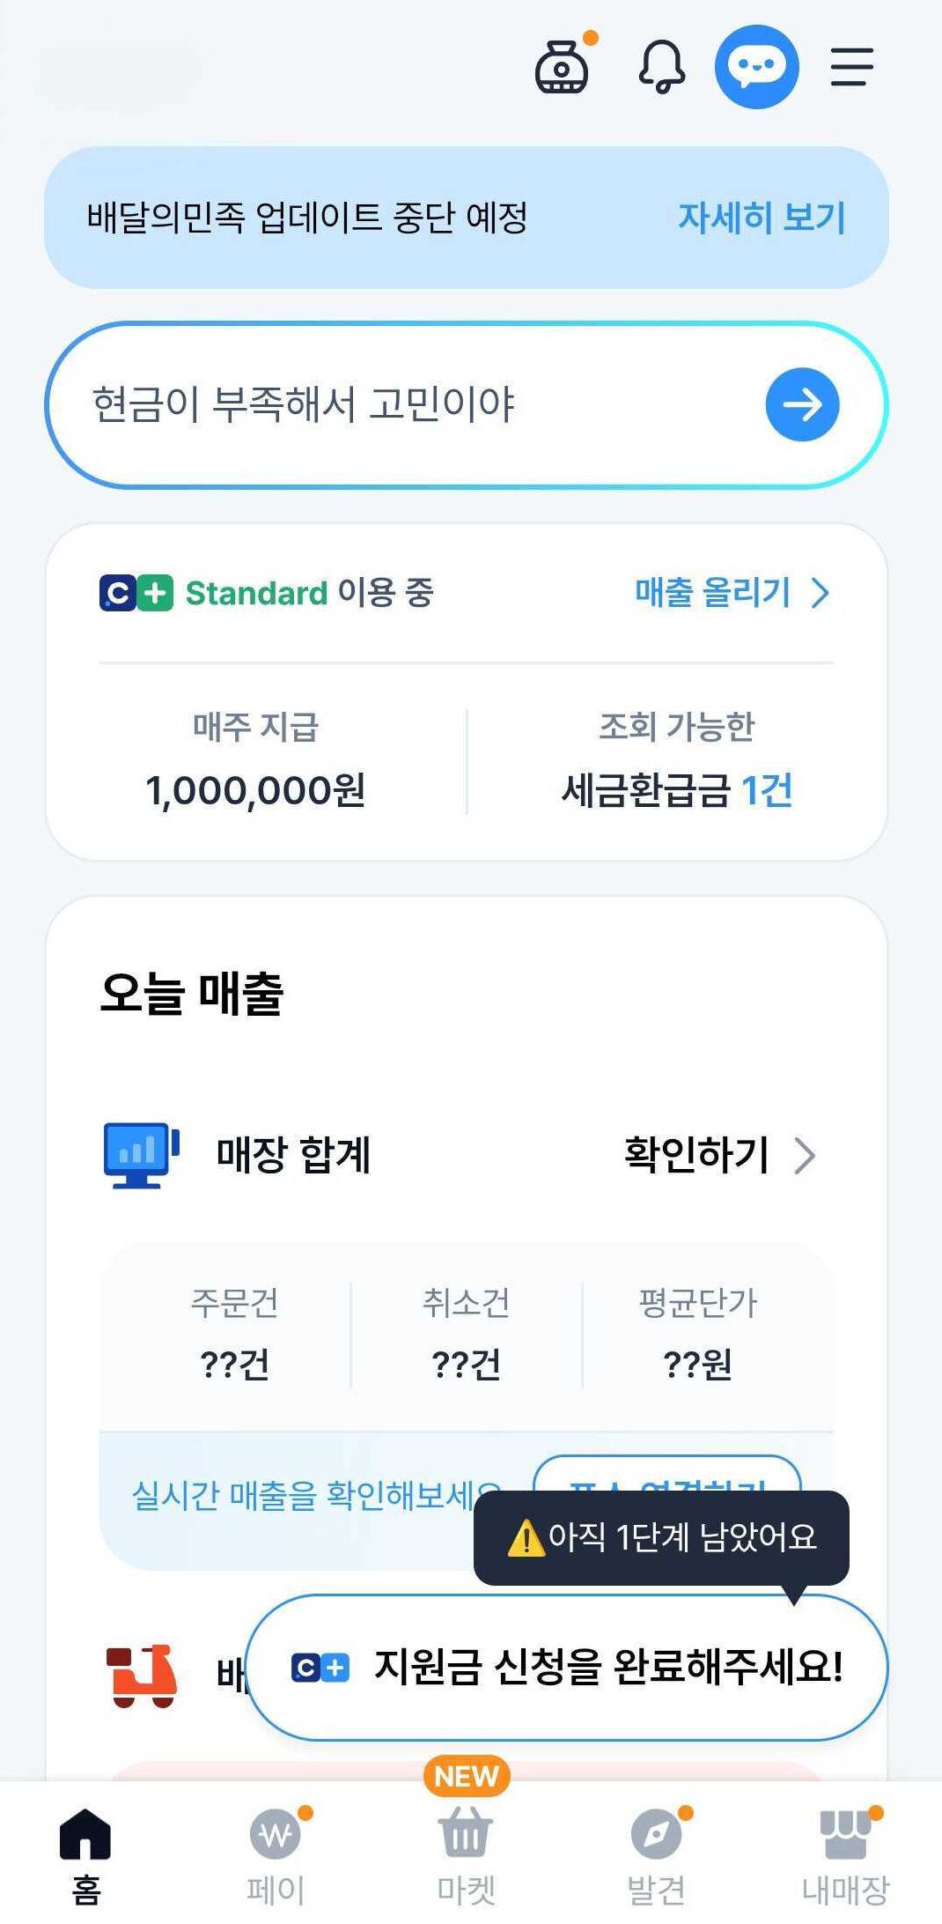This screenshot has width=942, height=1924.
Task: Open the money bag rewards icon
Action: coord(562,67)
